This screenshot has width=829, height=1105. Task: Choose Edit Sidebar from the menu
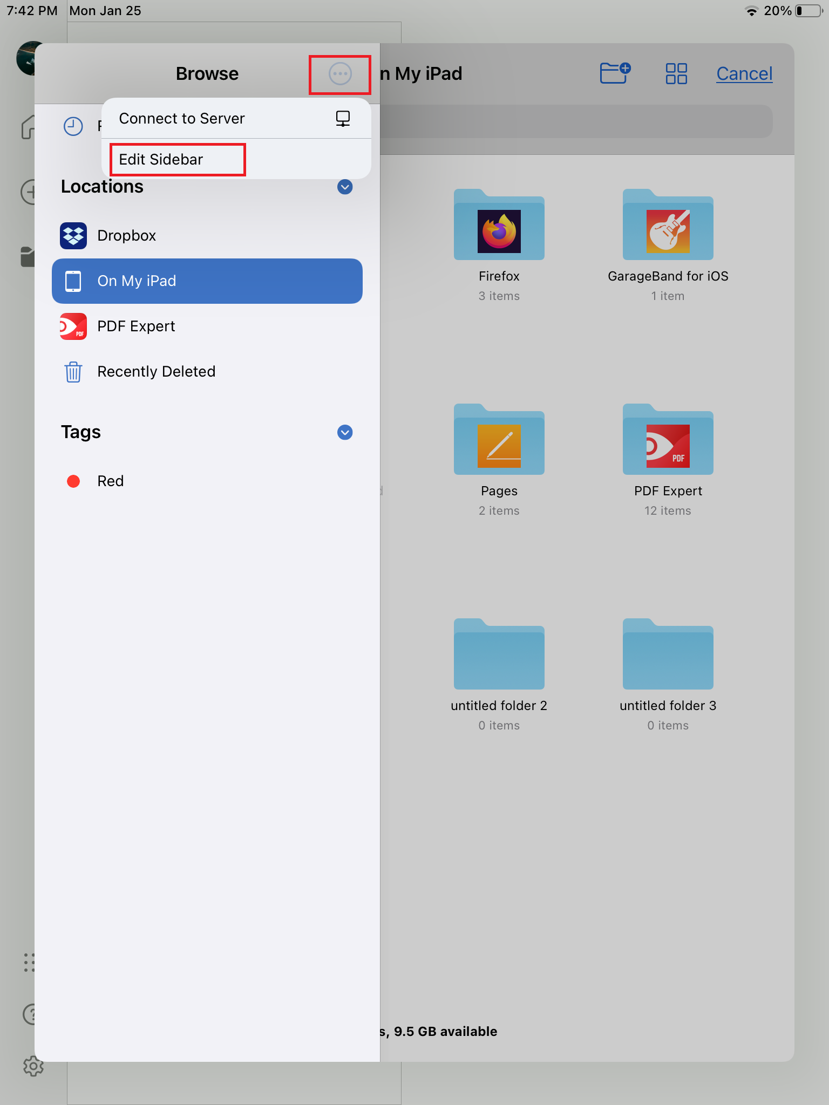point(236,159)
